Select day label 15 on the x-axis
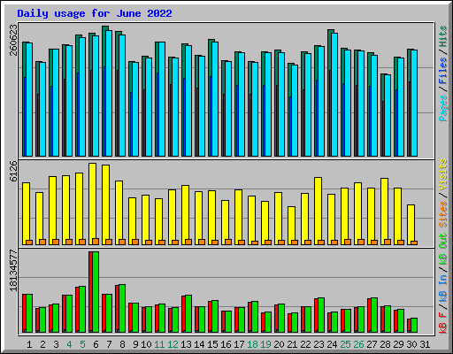This screenshot has height=354, width=453. (212, 344)
